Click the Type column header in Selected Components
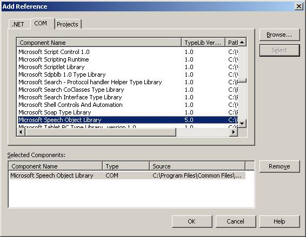The height and width of the screenshot is (237, 306). [126, 166]
